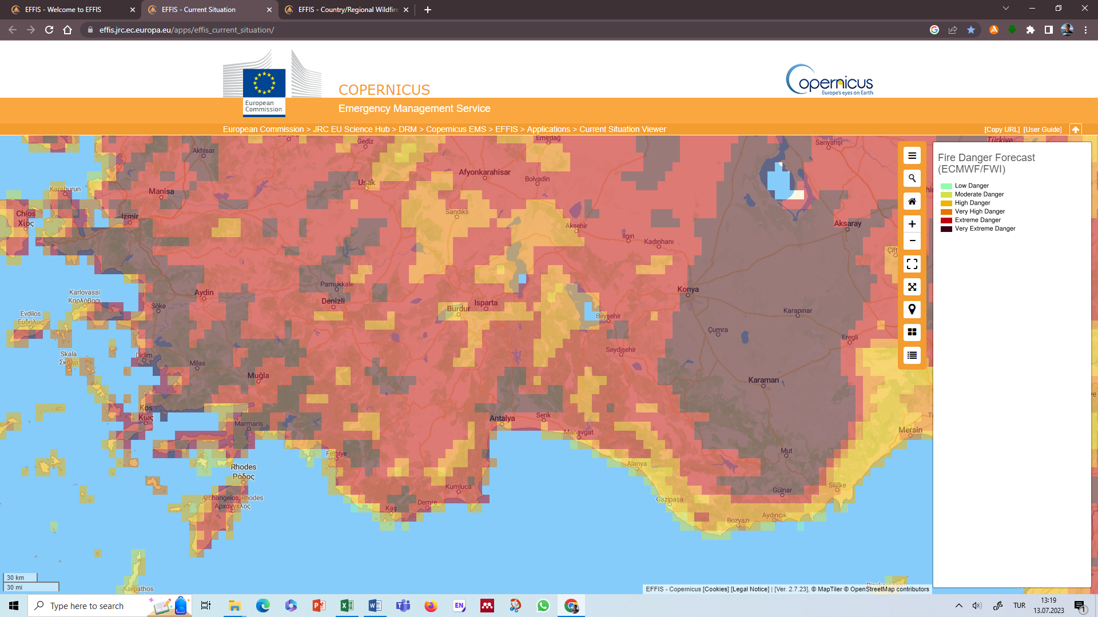Toggle fullscreen map view

[x=912, y=264]
